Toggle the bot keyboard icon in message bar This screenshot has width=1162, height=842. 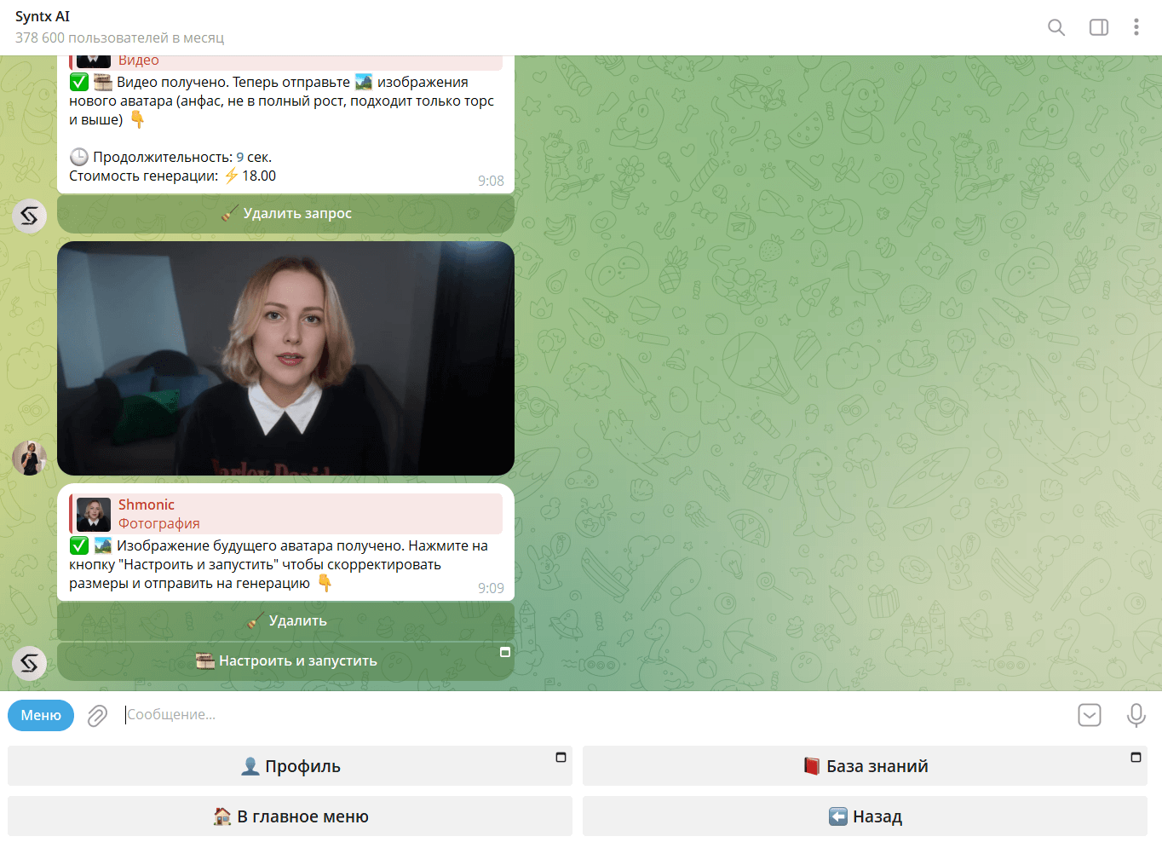pyautogui.click(x=1090, y=715)
